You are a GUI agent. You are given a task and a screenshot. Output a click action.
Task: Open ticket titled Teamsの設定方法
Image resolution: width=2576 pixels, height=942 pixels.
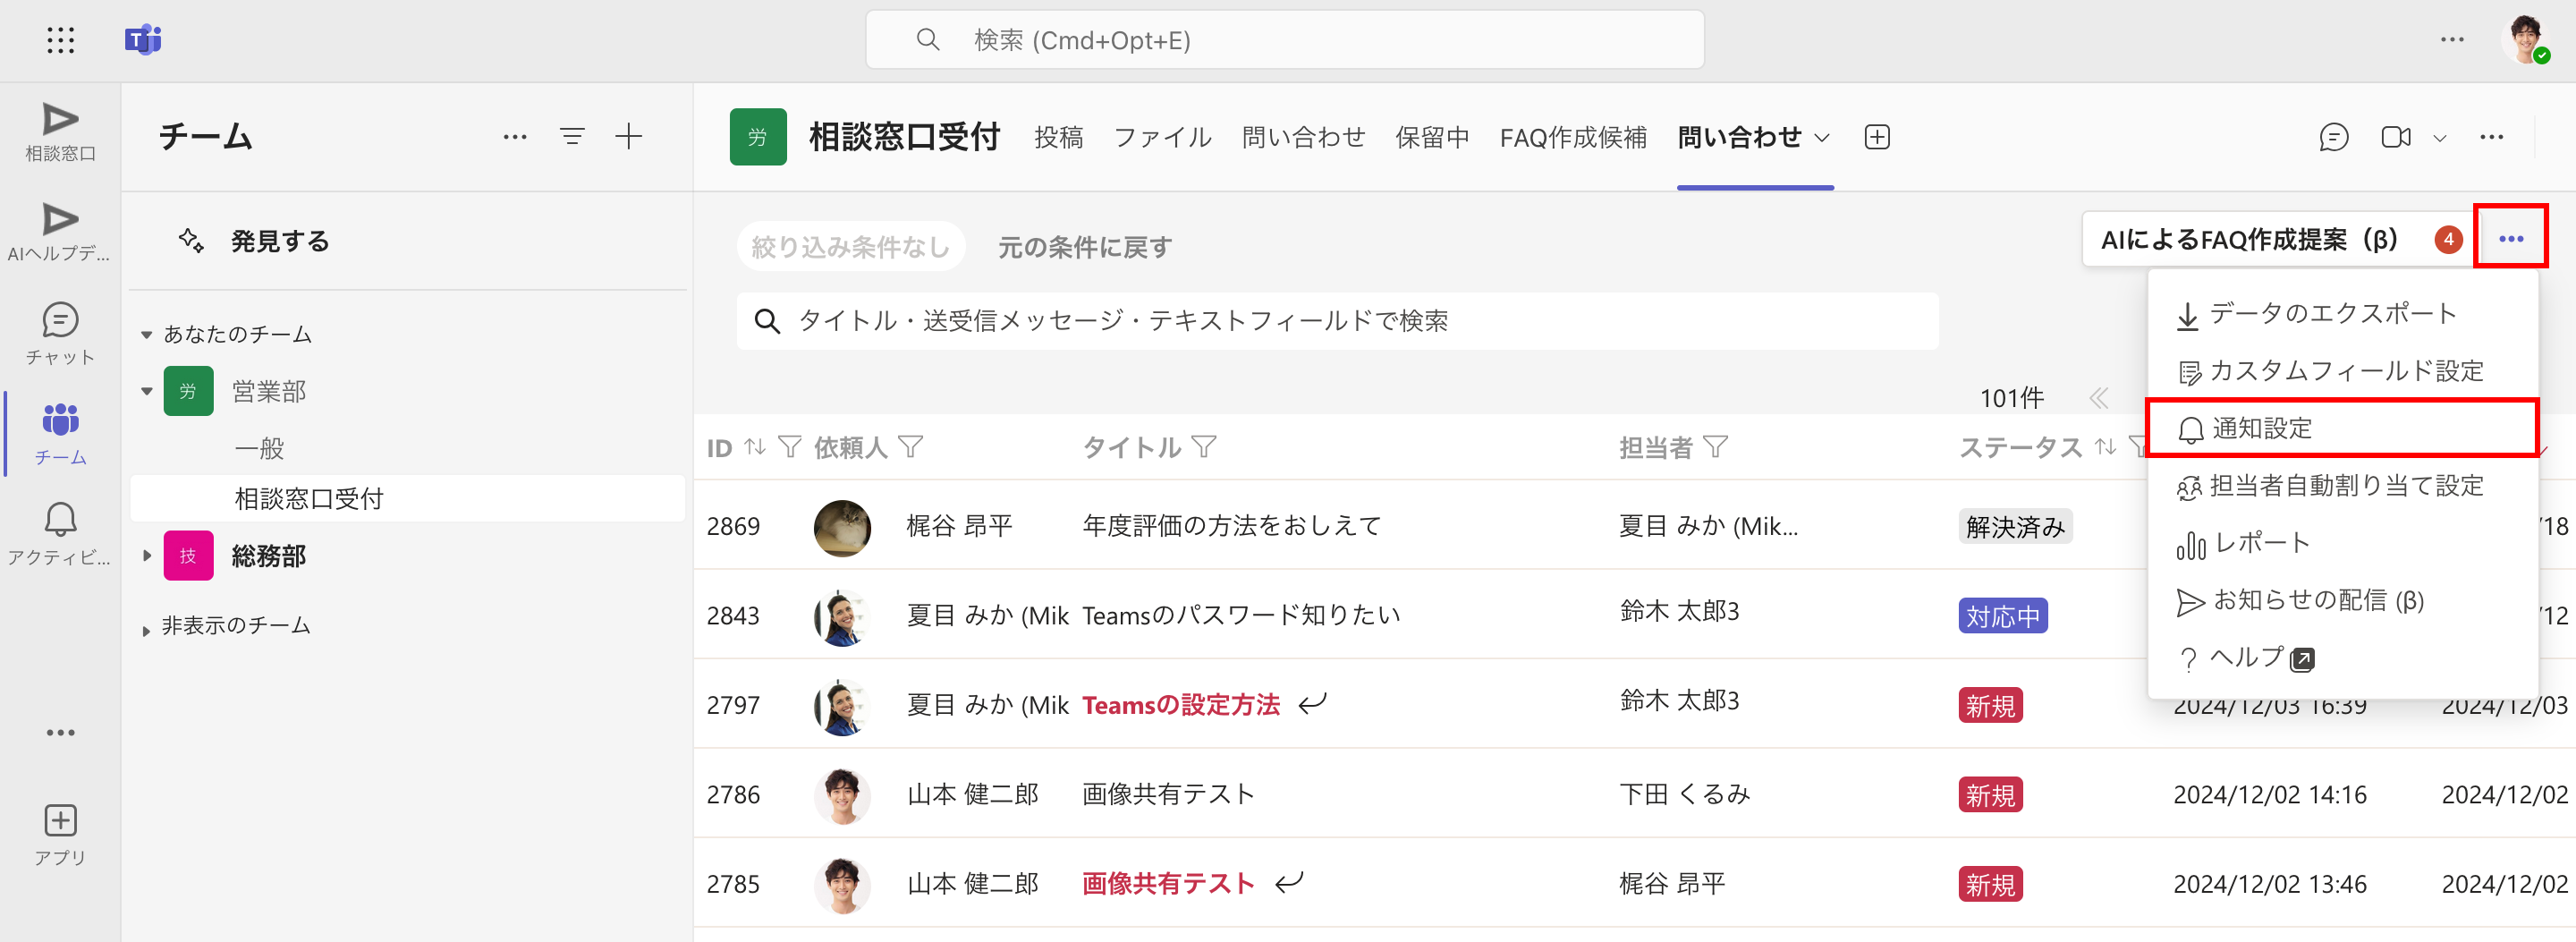pos(1181,705)
